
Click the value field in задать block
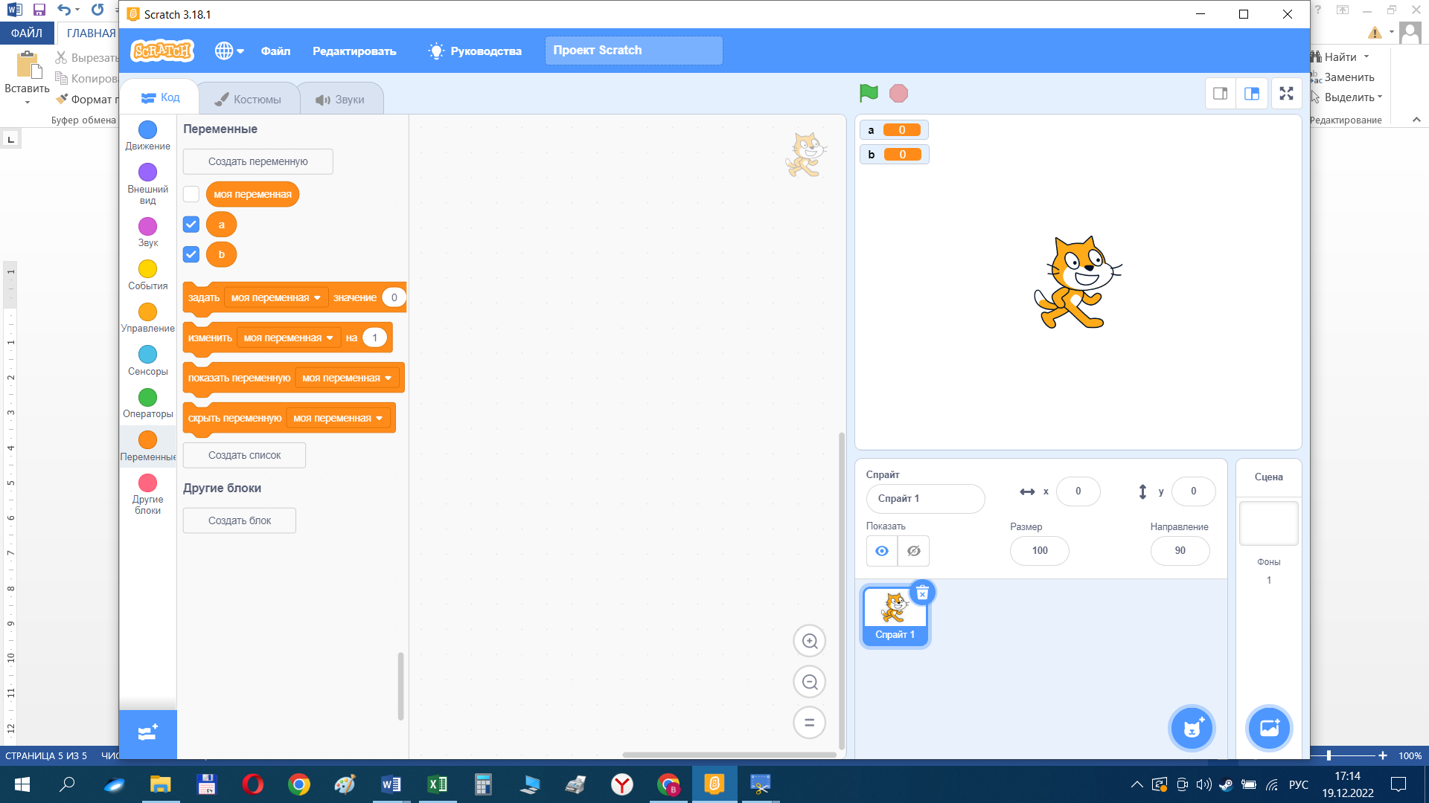click(x=394, y=297)
